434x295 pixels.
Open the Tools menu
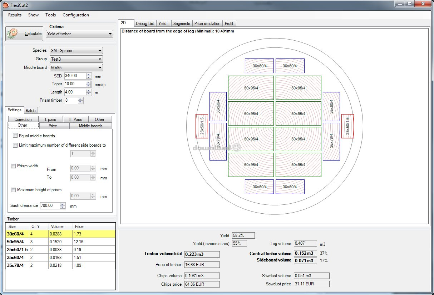(50, 15)
